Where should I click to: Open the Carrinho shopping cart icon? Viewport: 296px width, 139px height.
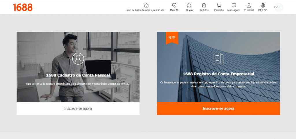(219, 5)
